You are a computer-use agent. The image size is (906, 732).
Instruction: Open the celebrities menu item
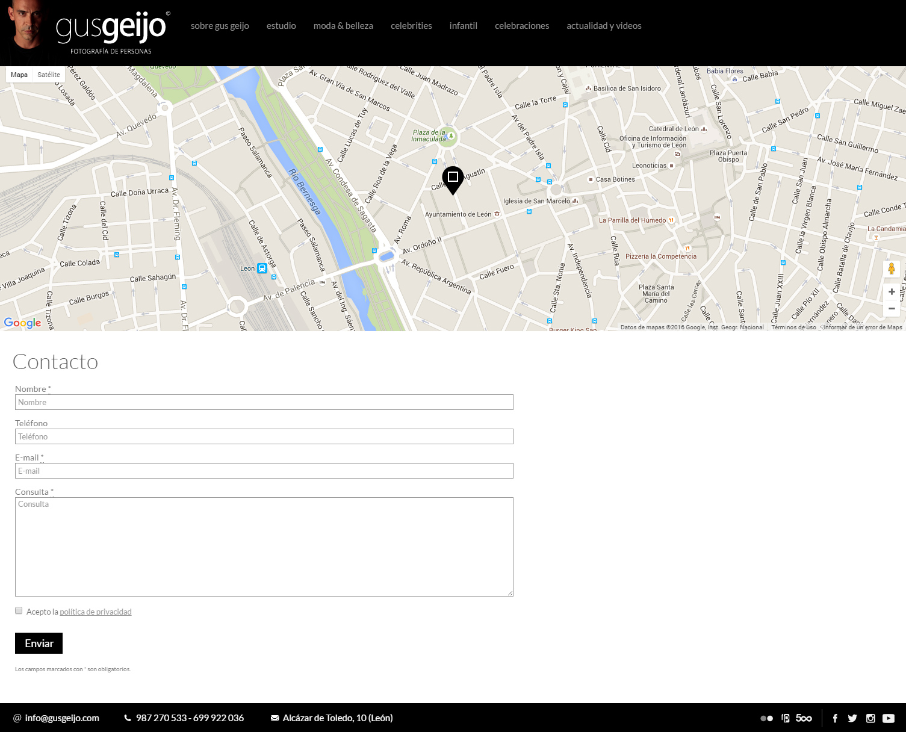click(411, 26)
